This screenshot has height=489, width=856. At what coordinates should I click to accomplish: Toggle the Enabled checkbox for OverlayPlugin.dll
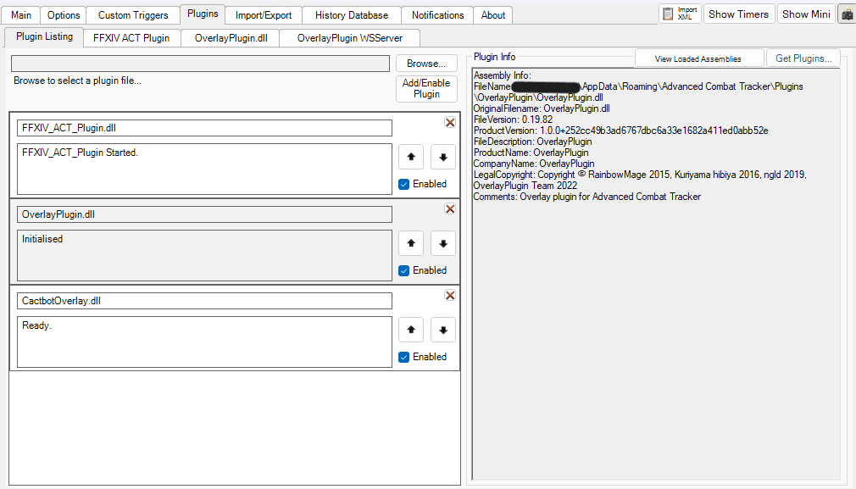click(x=404, y=270)
